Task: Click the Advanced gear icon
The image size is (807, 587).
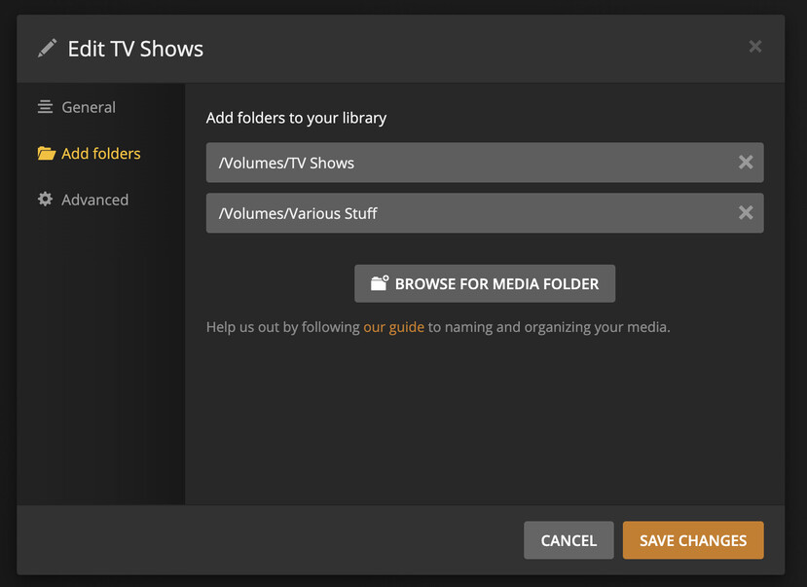Action: click(x=46, y=200)
